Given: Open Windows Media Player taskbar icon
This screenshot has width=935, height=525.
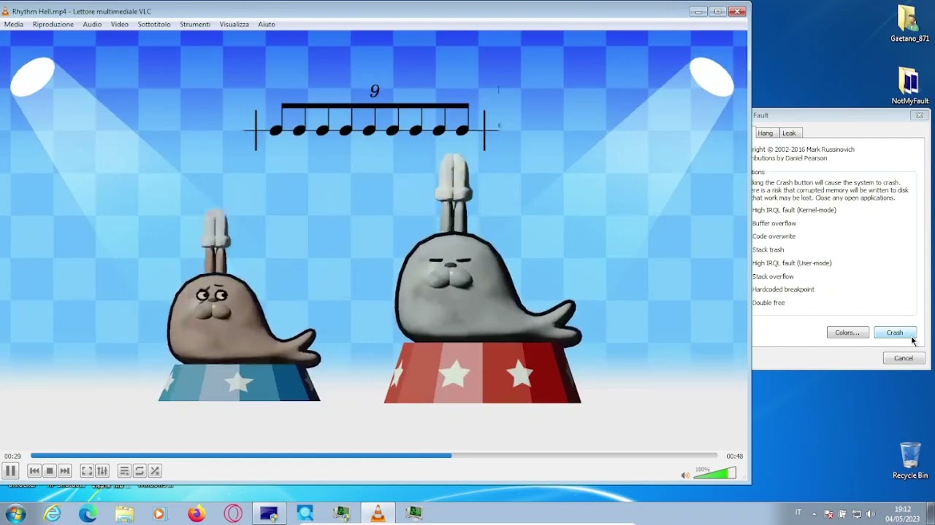Looking at the screenshot, I should 159,513.
